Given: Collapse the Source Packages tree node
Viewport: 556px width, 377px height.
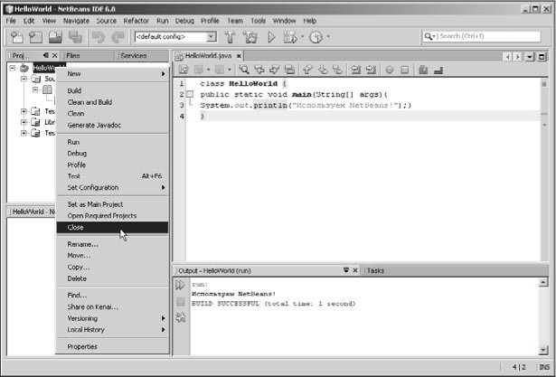Looking at the screenshot, I should (x=24, y=79).
